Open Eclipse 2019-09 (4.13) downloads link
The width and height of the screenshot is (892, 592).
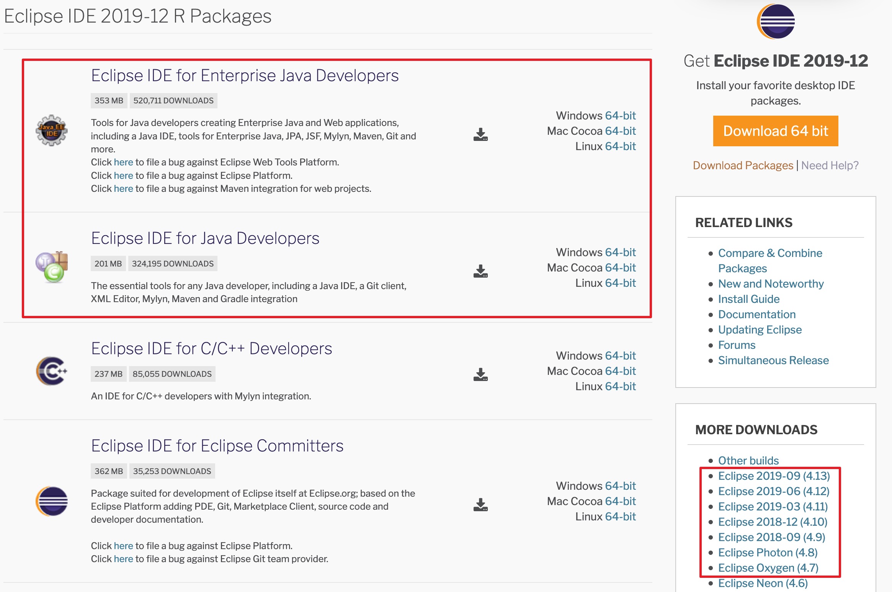[x=774, y=476]
